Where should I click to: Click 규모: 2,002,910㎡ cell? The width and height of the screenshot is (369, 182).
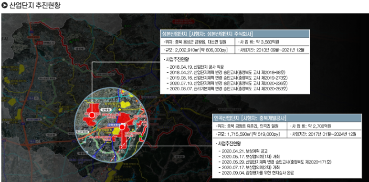[x=198, y=50]
